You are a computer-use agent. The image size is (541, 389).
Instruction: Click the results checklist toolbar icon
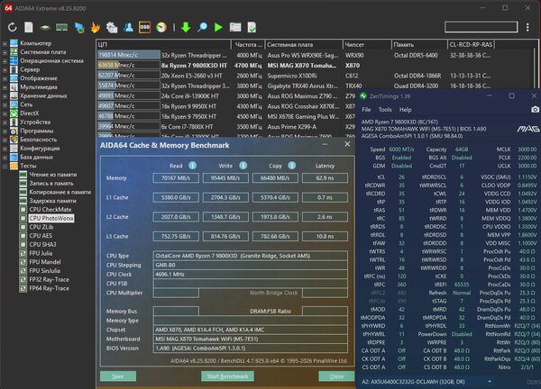pos(235,27)
